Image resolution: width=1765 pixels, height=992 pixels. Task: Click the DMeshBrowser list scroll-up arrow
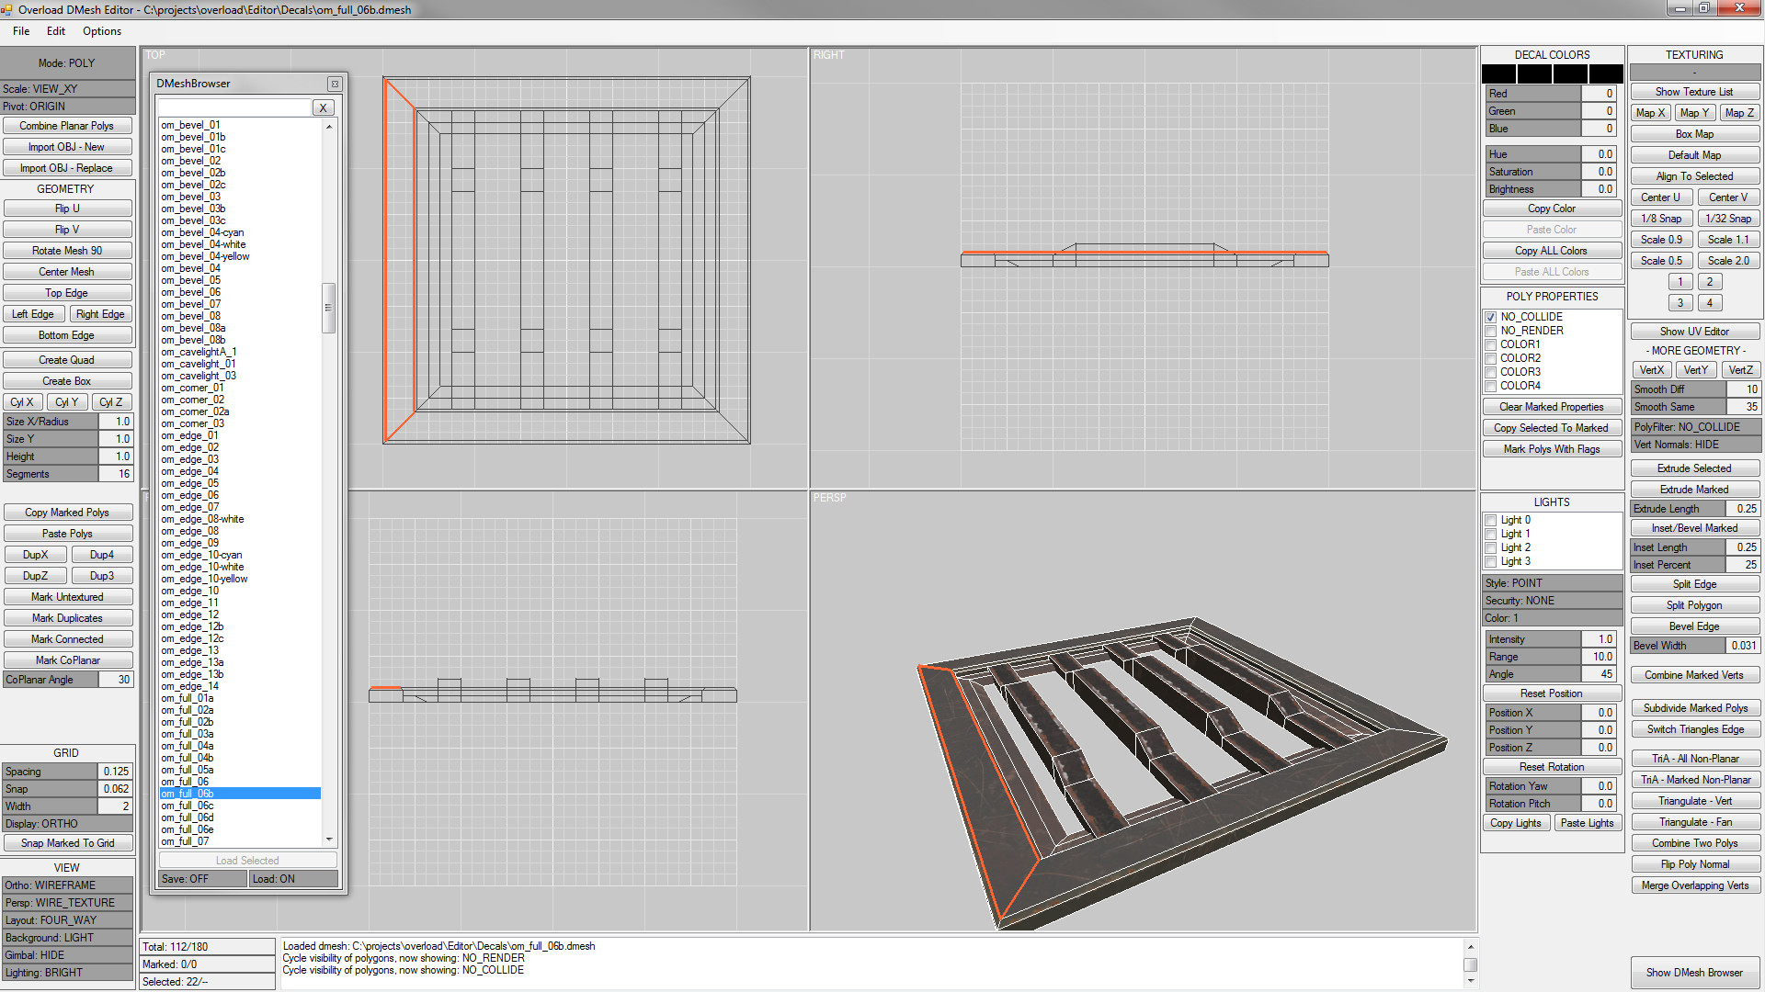click(x=329, y=127)
